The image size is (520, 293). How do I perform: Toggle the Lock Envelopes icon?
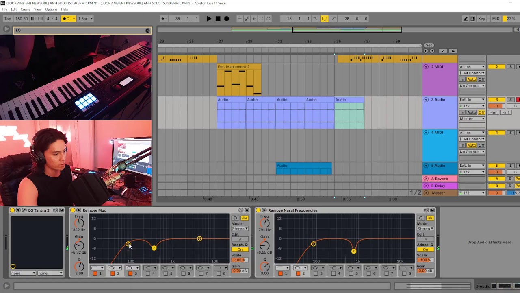453,51
